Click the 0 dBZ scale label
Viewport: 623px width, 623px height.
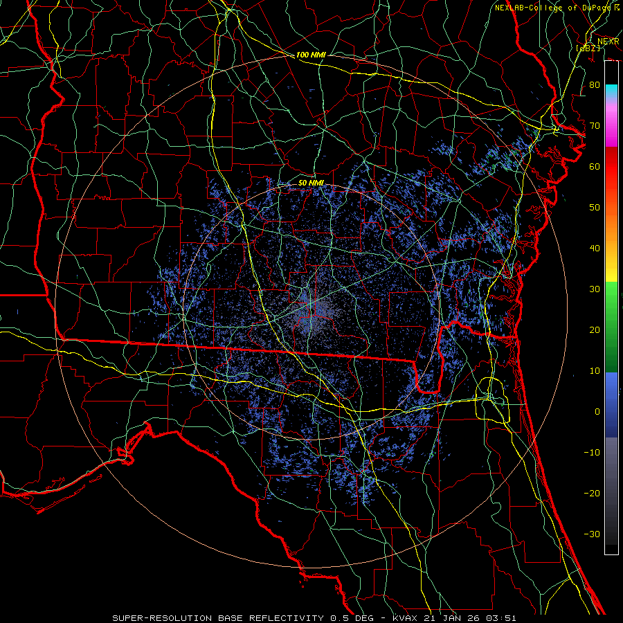597,412
